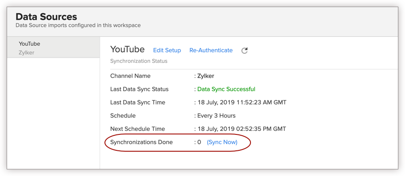Screen dimensions: 405x176
Task: Click the synchronizations count of 0
Action: tap(199, 142)
